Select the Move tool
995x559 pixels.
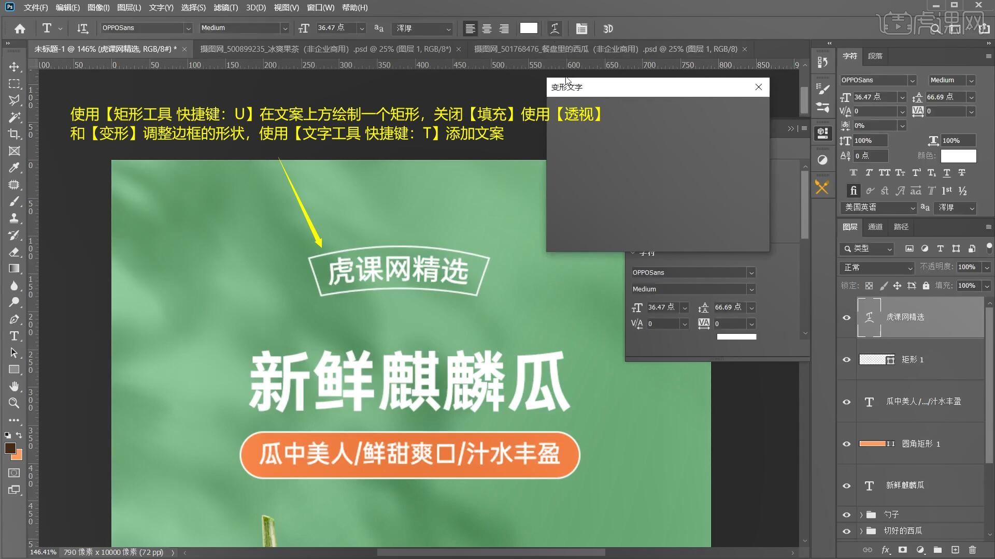[14, 67]
